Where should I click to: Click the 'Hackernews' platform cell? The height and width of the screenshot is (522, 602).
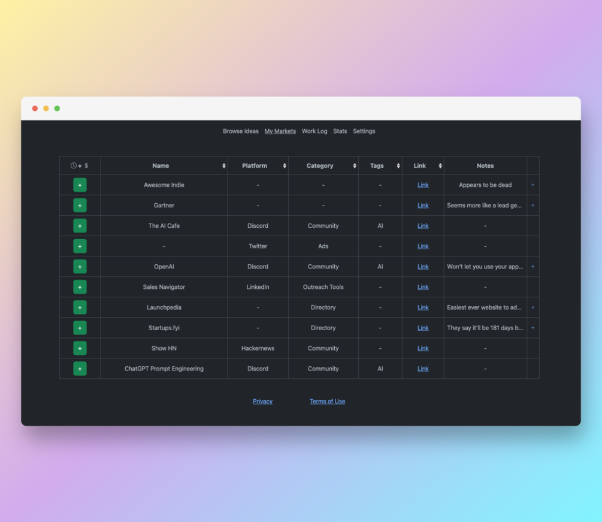click(x=258, y=348)
